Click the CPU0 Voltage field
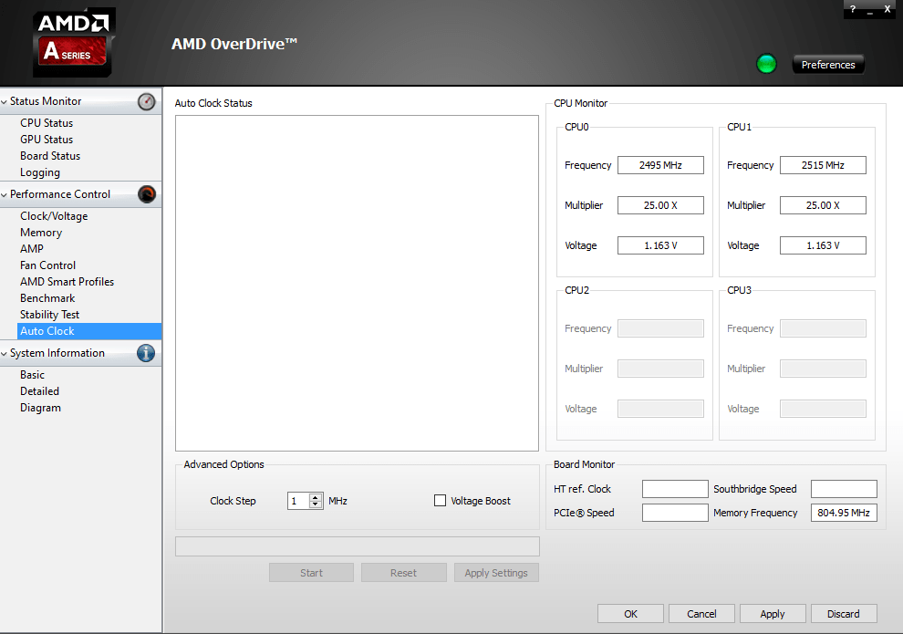This screenshot has width=903, height=634. tap(660, 245)
